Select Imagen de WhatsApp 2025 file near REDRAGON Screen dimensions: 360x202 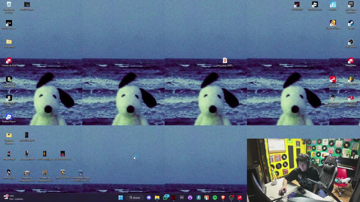coord(333,101)
